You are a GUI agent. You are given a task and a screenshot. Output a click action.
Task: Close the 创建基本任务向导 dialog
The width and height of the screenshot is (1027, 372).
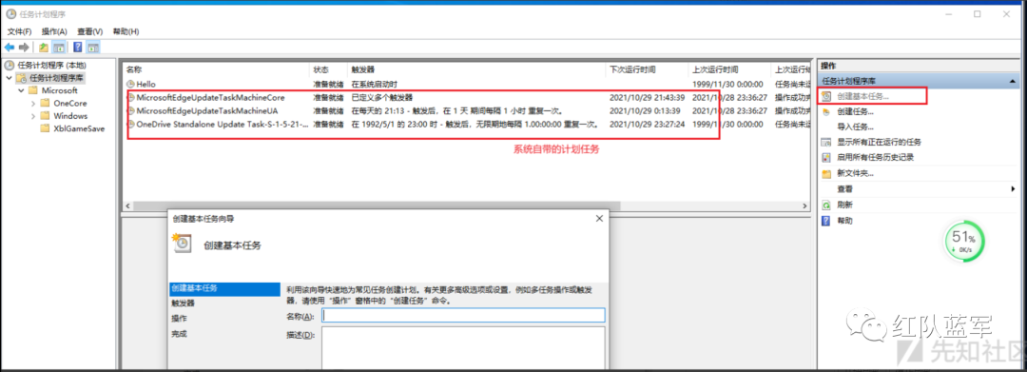pyautogui.click(x=599, y=219)
